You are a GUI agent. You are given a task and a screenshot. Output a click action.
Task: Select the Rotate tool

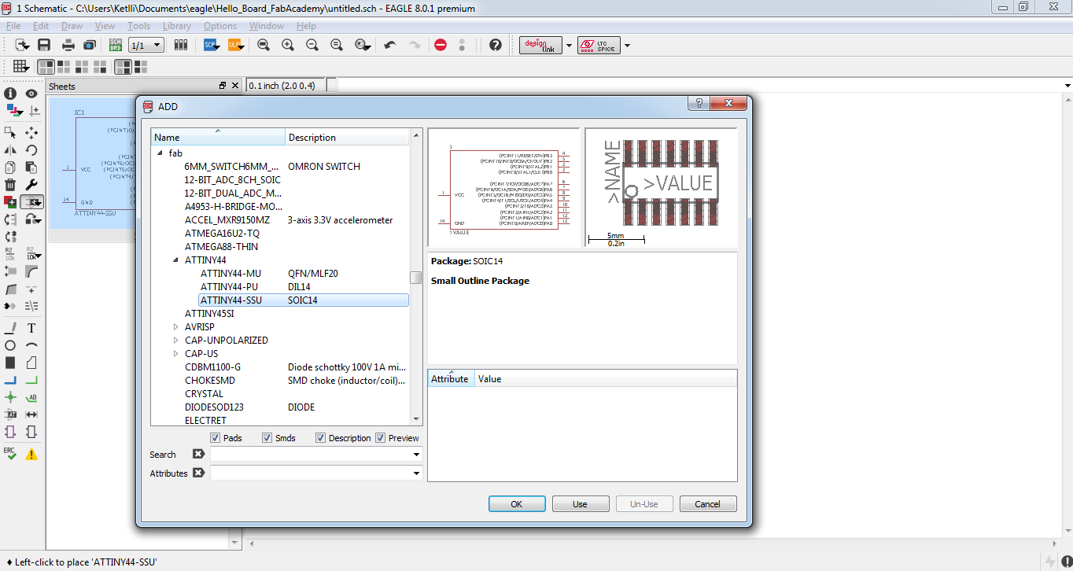coord(31,149)
